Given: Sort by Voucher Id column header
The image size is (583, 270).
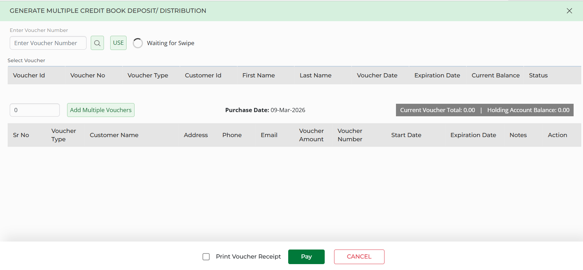Looking at the screenshot, I should [x=29, y=75].
